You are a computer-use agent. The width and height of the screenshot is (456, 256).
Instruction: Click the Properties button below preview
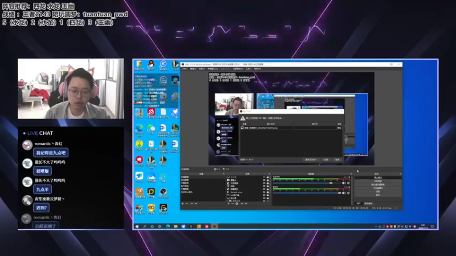click(x=217, y=169)
